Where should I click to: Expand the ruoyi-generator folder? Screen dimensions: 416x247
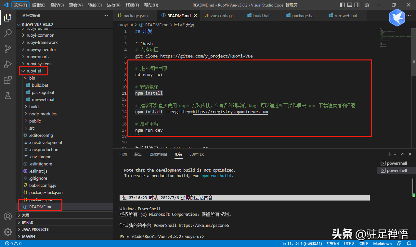[64, 49]
